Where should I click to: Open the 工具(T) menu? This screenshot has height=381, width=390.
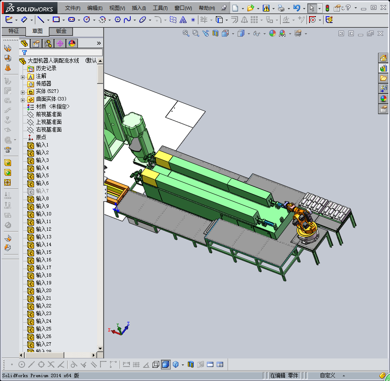click(x=160, y=8)
